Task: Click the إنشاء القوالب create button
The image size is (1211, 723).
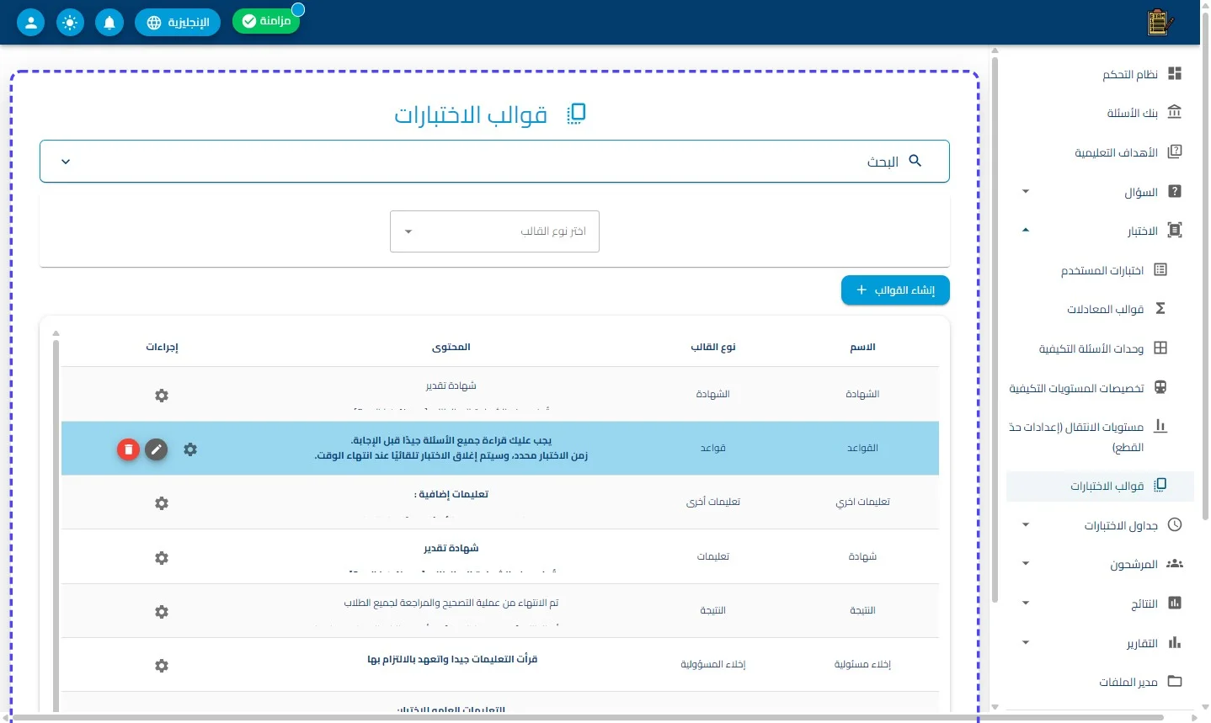Action: point(895,290)
